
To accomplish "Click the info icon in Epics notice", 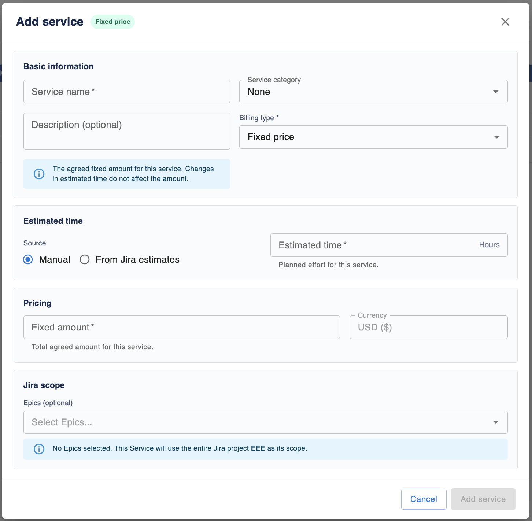I will pos(39,449).
